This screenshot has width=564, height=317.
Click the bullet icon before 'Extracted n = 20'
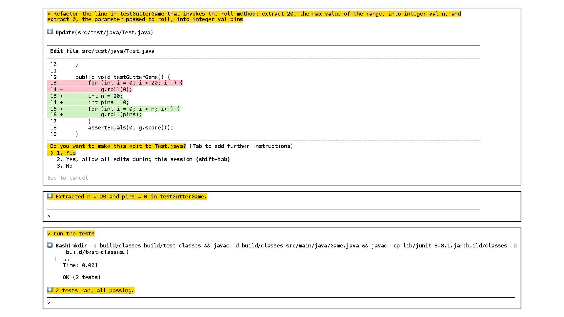50,196
